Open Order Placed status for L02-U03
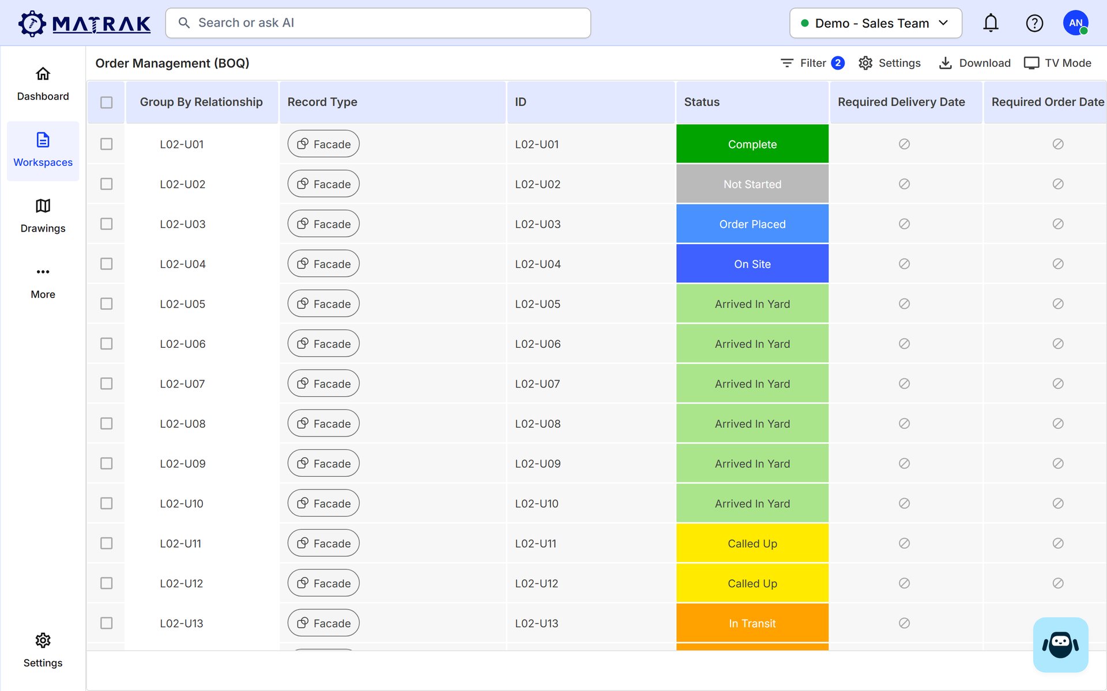 (752, 223)
